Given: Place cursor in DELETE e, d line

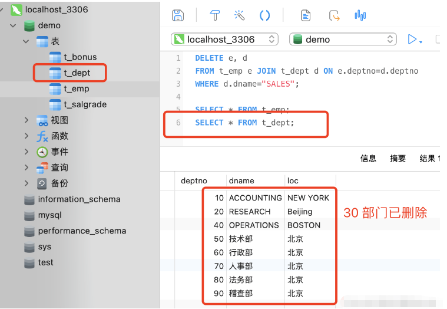Looking at the screenshot, I should pos(221,58).
